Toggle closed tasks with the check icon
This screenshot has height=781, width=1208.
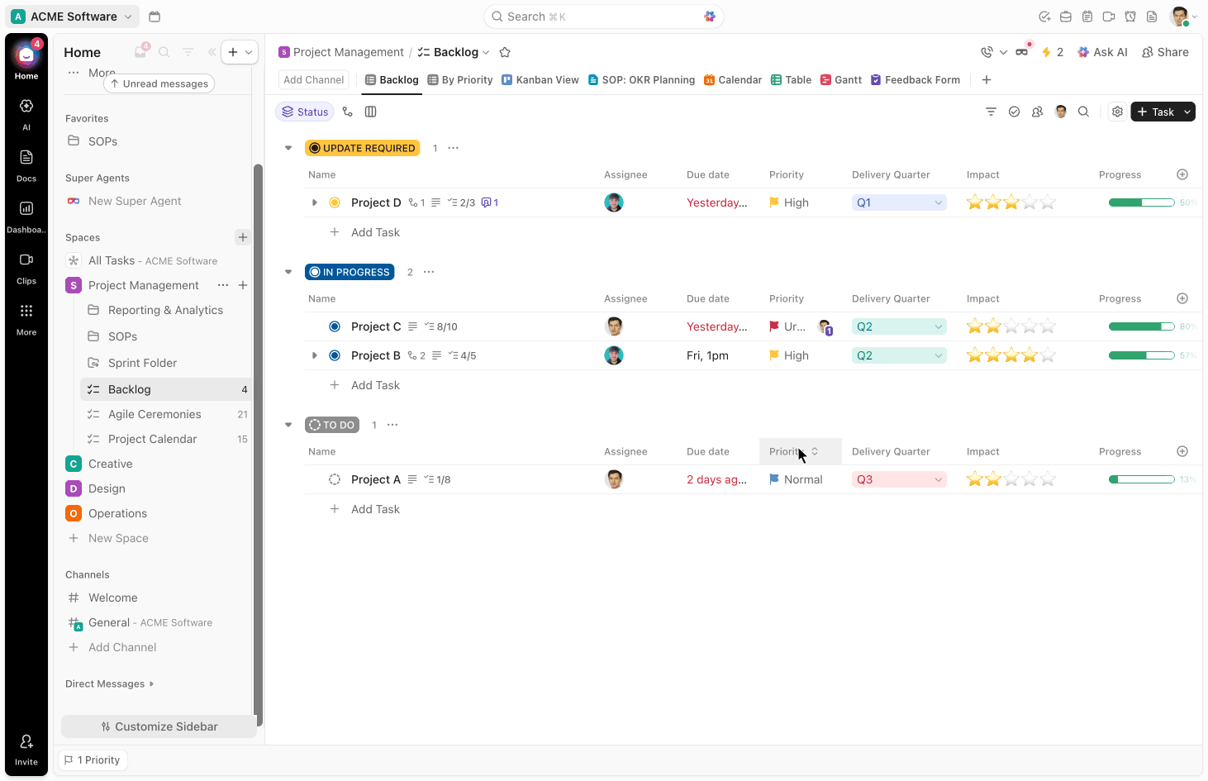[1014, 111]
